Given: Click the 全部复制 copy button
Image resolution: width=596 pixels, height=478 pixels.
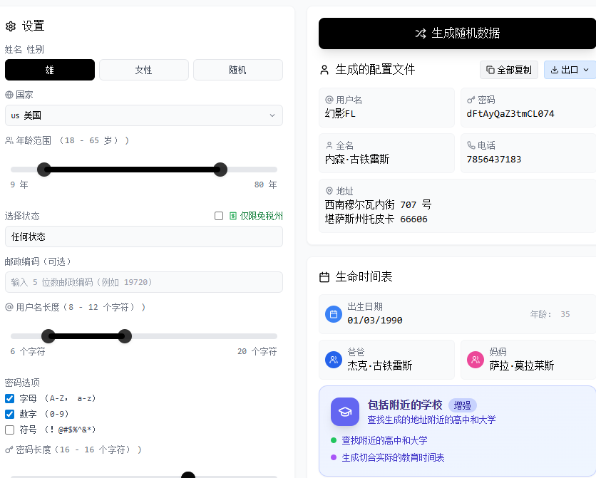Looking at the screenshot, I should [x=508, y=69].
